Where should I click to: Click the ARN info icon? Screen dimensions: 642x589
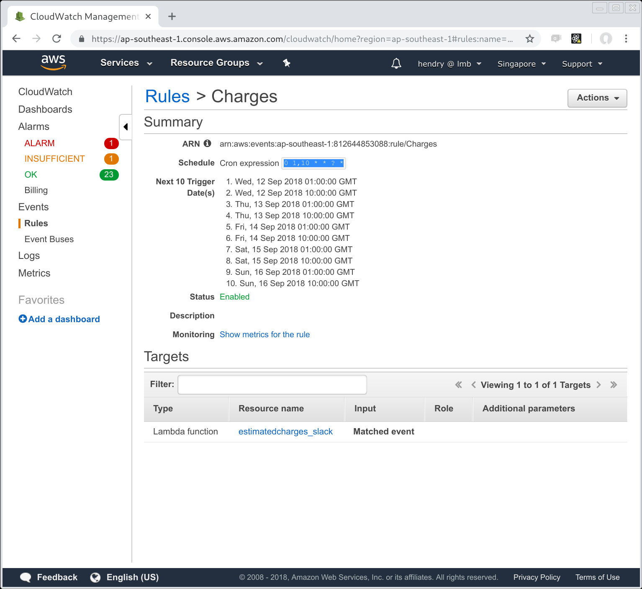coord(207,143)
